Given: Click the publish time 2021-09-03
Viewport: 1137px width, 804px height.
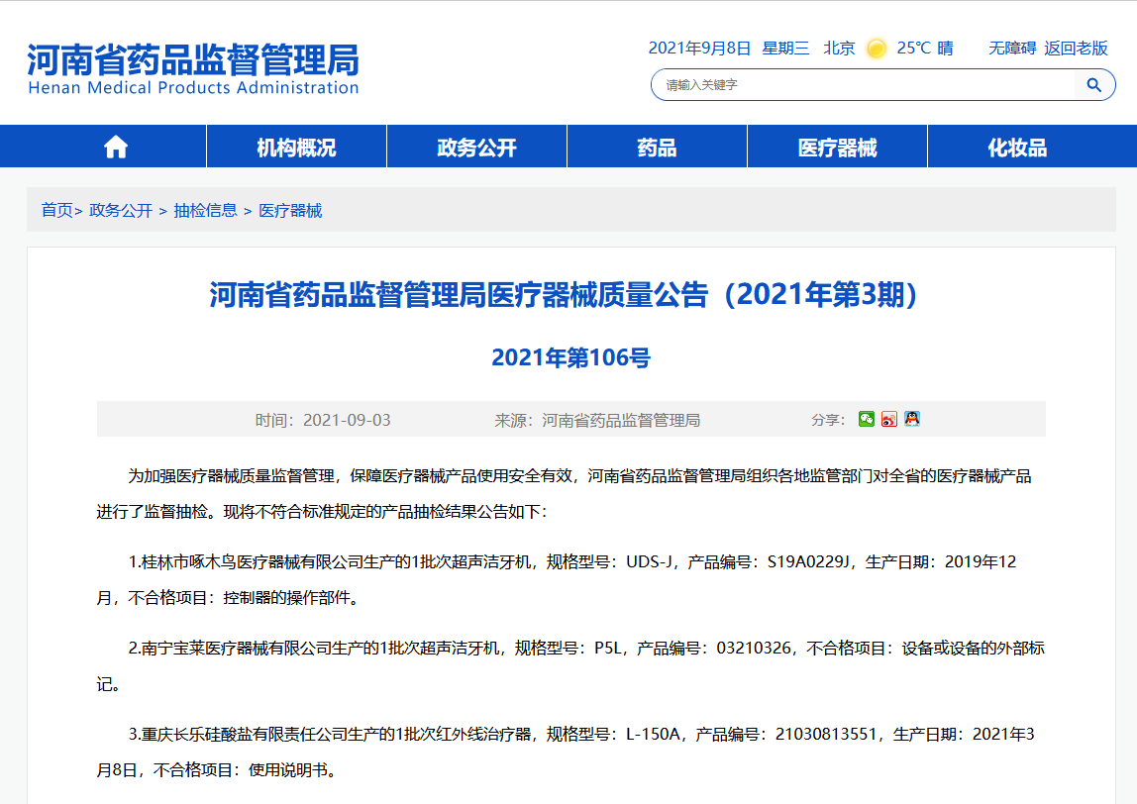Looking at the screenshot, I should point(347,421).
